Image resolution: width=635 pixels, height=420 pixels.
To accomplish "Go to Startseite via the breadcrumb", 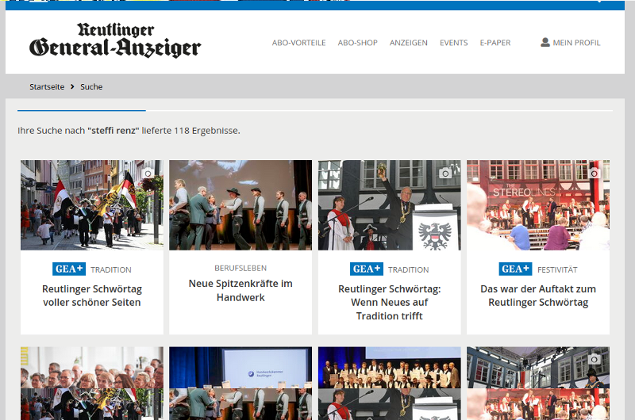I will coord(47,86).
